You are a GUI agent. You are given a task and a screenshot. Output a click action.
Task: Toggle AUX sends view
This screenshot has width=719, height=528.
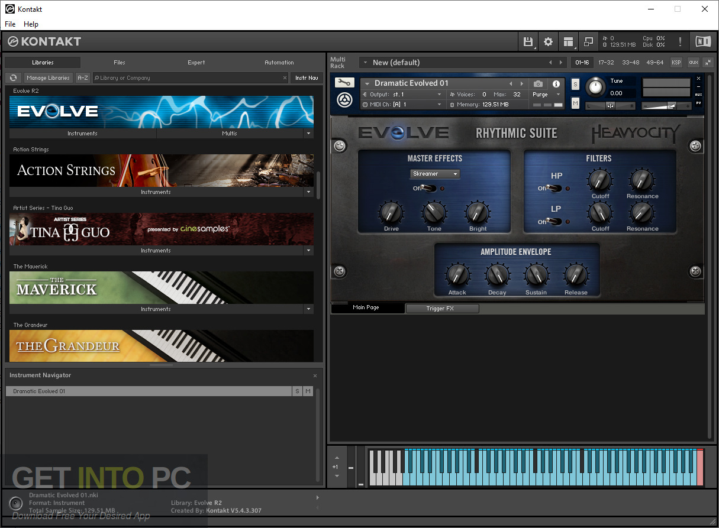(698, 95)
